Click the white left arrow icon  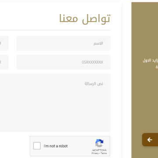tap(150, 140)
